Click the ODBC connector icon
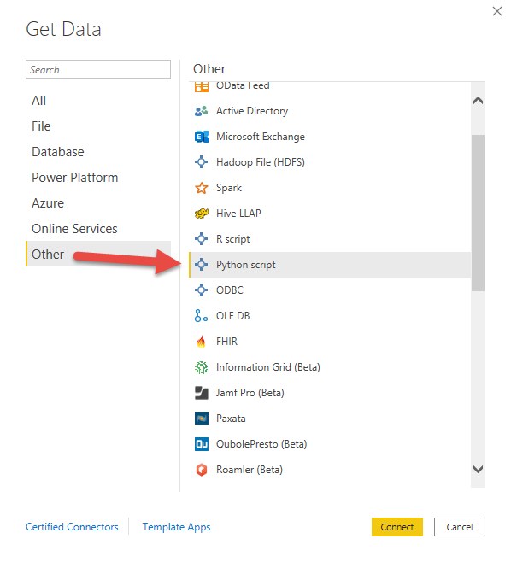This screenshot has height=562, width=511. pos(201,290)
